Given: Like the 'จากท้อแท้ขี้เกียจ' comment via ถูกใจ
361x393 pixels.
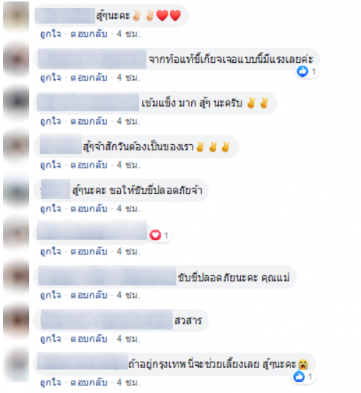Looking at the screenshot, I should click(51, 77).
